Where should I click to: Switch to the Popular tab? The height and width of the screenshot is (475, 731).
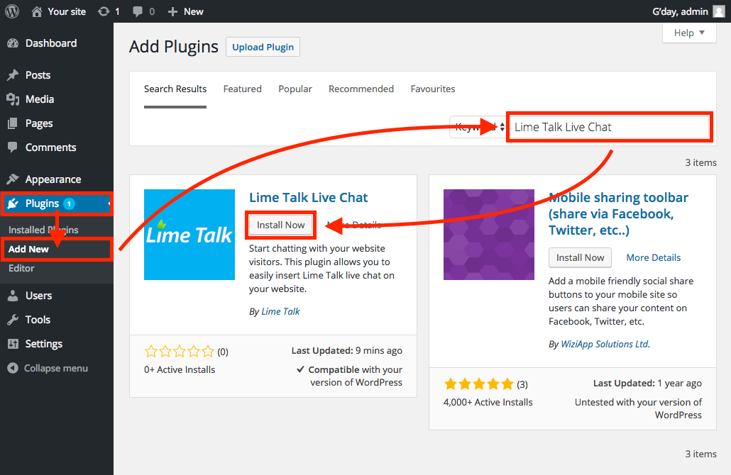tap(295, 89)
